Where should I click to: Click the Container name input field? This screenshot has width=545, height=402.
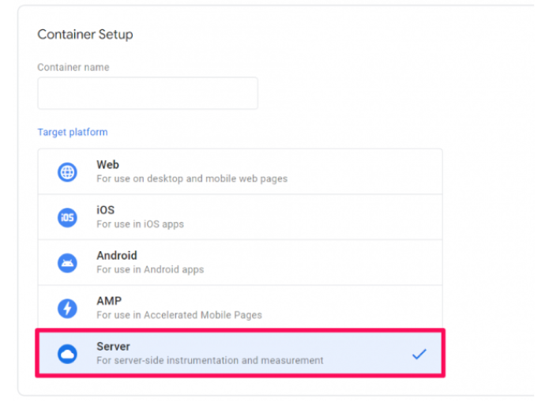(x=148, y=93)
